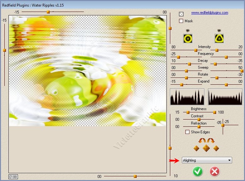The height and width of the screenshot is (181, 245).
Task: Click the green checkmark OK button
Action: pos(198,171)
